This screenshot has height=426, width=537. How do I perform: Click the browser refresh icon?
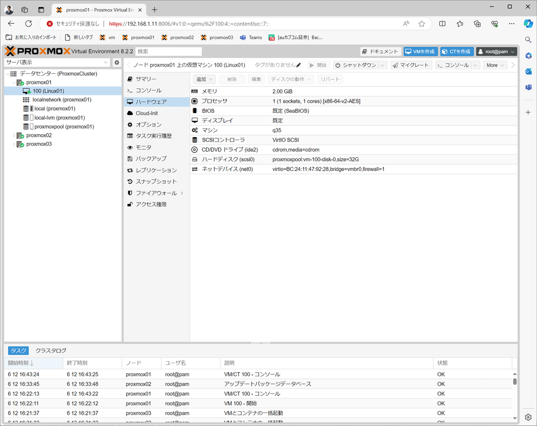29,24
